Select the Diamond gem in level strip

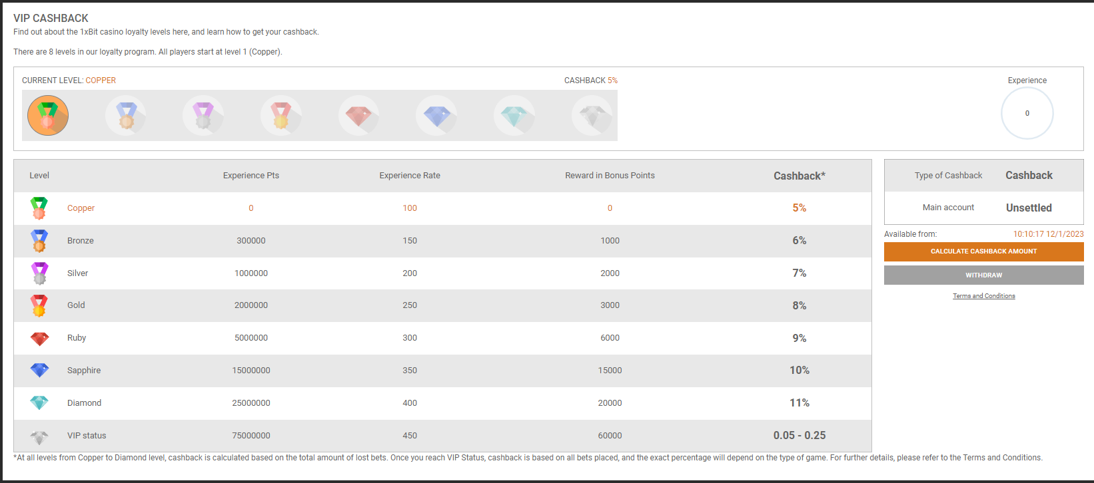click(514, 115)
